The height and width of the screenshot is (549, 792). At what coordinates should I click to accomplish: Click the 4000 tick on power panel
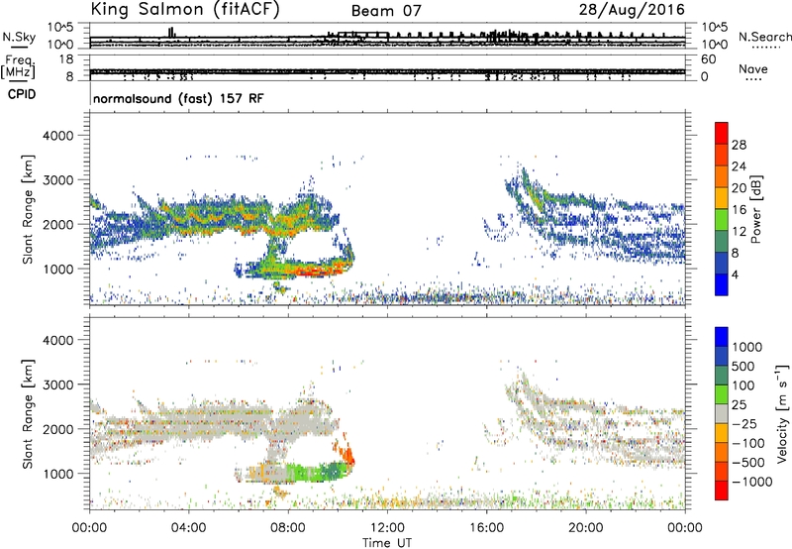coord(57,136)
